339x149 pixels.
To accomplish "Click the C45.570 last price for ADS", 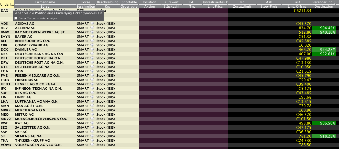I will [304, 24].
